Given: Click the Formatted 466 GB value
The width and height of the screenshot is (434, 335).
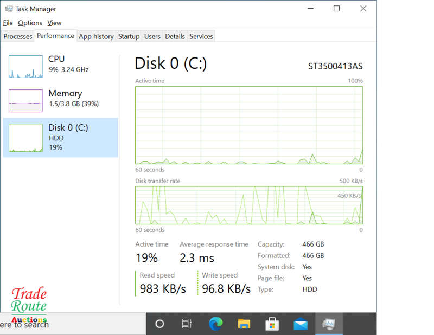Looking at the screenshot, I should pos(313,256).
